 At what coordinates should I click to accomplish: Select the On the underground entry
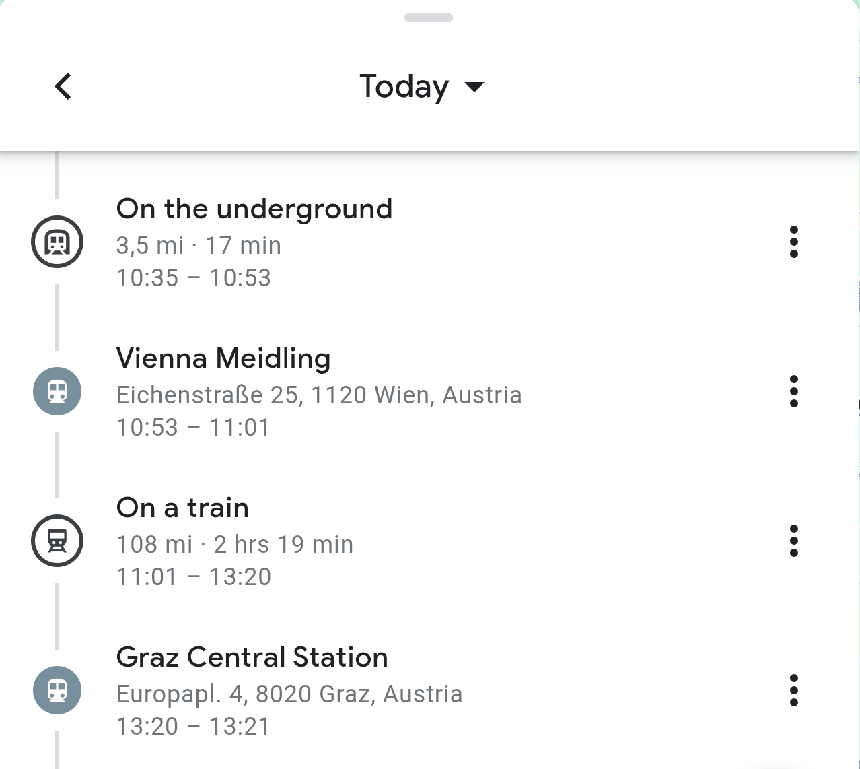coord(254,209)
